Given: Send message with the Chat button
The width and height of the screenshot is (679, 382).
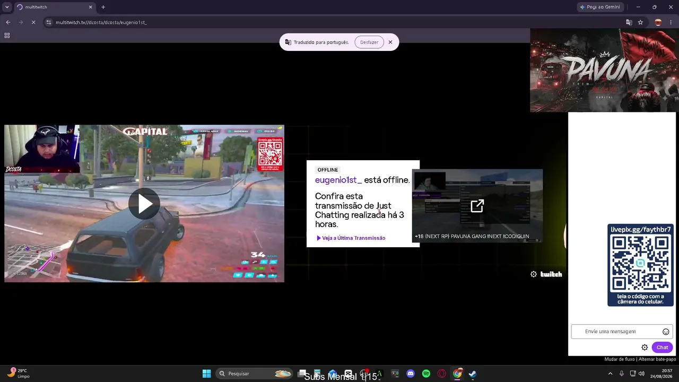Looking at the screenshot, I should (662, 348).
